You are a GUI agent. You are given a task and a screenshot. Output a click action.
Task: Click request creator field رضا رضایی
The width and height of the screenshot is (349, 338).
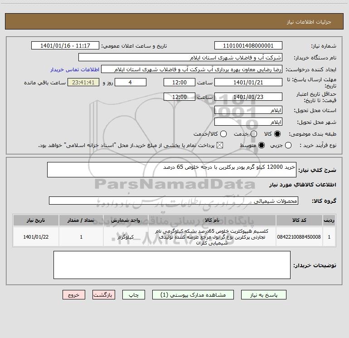coord(192,69)
